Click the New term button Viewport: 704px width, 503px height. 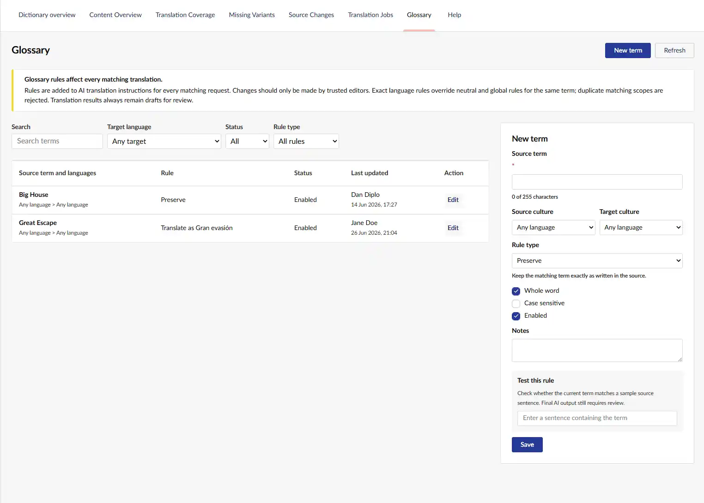[x=628, y=50]
